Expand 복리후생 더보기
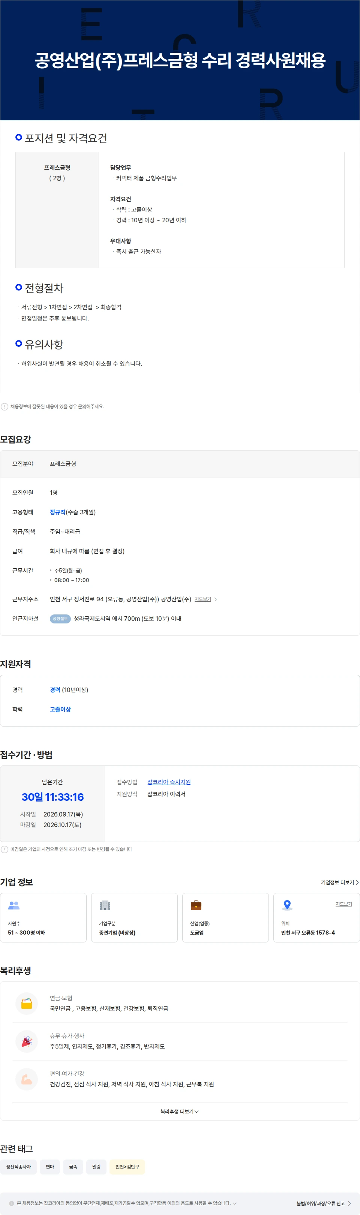 [x=180, y=1112]
